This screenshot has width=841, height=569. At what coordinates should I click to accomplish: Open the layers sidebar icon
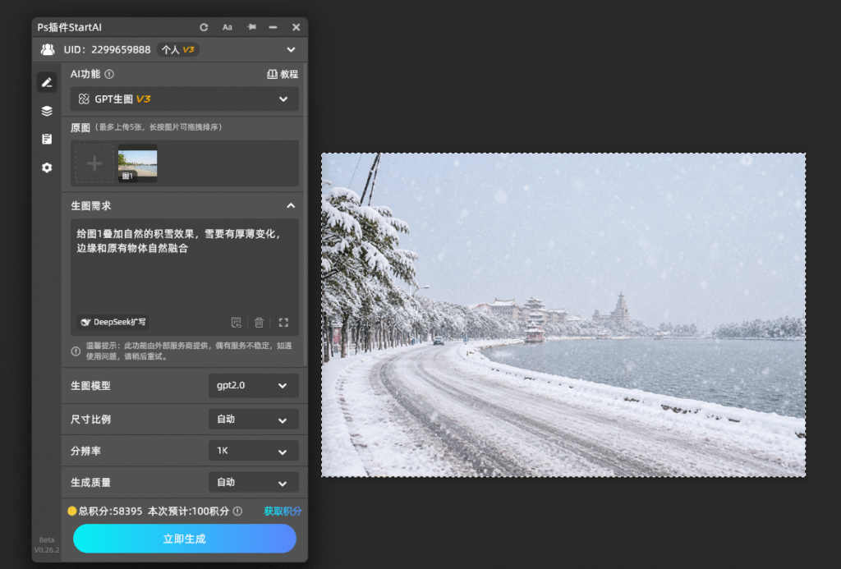click(x=47, y=111)
